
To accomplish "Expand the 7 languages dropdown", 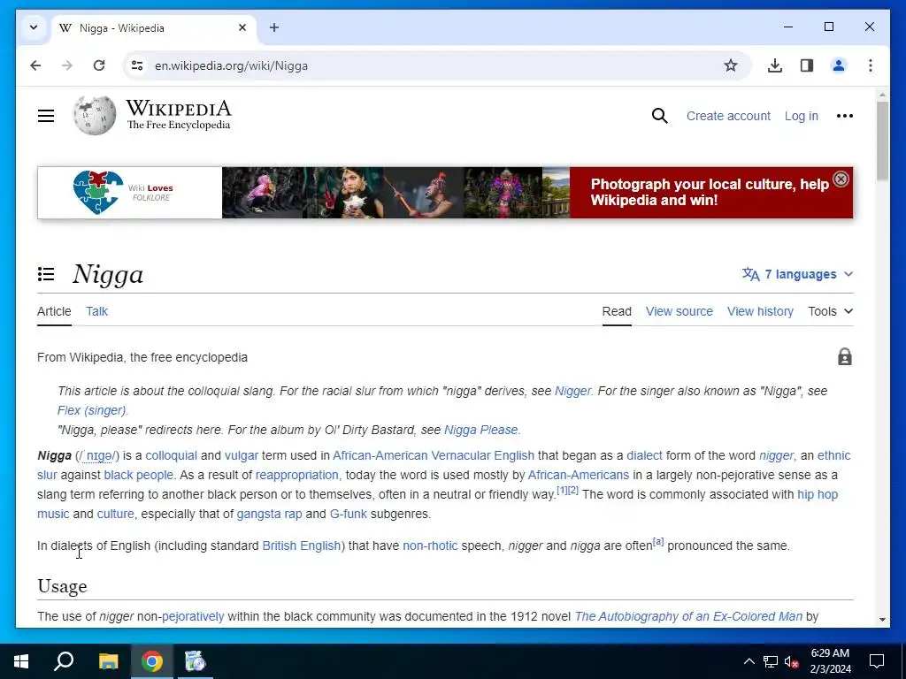I will [797, 274].
